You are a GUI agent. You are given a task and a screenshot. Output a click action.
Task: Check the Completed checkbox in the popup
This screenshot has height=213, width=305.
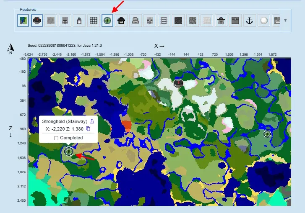56,138
